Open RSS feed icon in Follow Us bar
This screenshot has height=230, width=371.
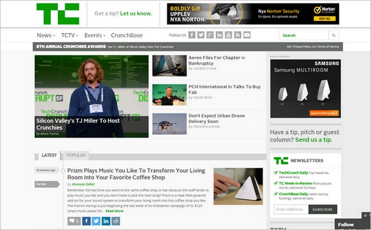coord(238,35)
